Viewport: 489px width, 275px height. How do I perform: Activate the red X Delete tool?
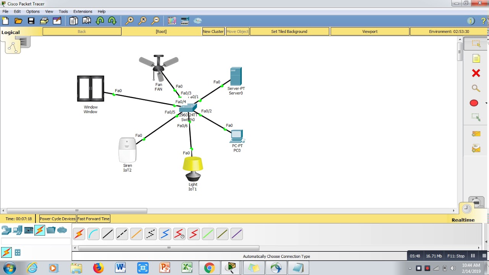click(476, 73)
